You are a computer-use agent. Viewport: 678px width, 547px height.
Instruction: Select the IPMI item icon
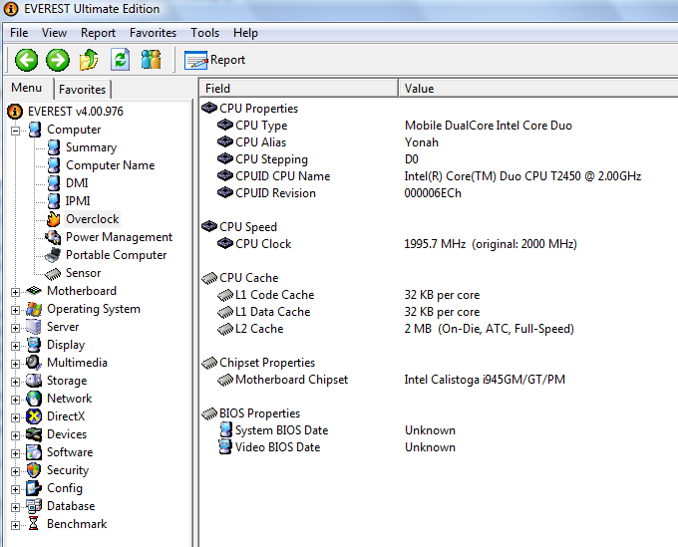tap(54, 201)
